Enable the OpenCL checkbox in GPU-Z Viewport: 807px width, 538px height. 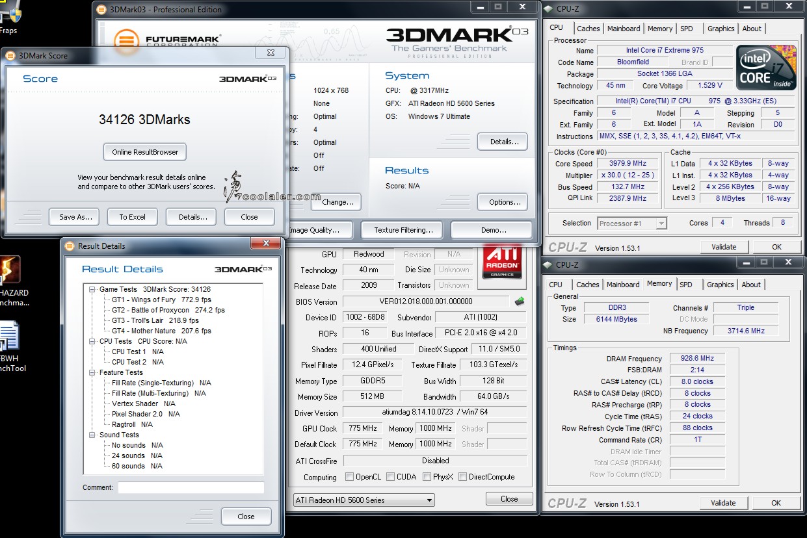349,476
